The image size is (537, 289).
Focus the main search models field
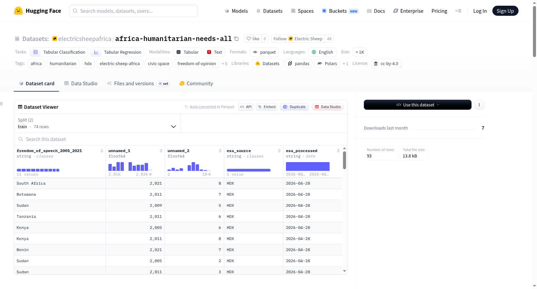click(134, 11)
